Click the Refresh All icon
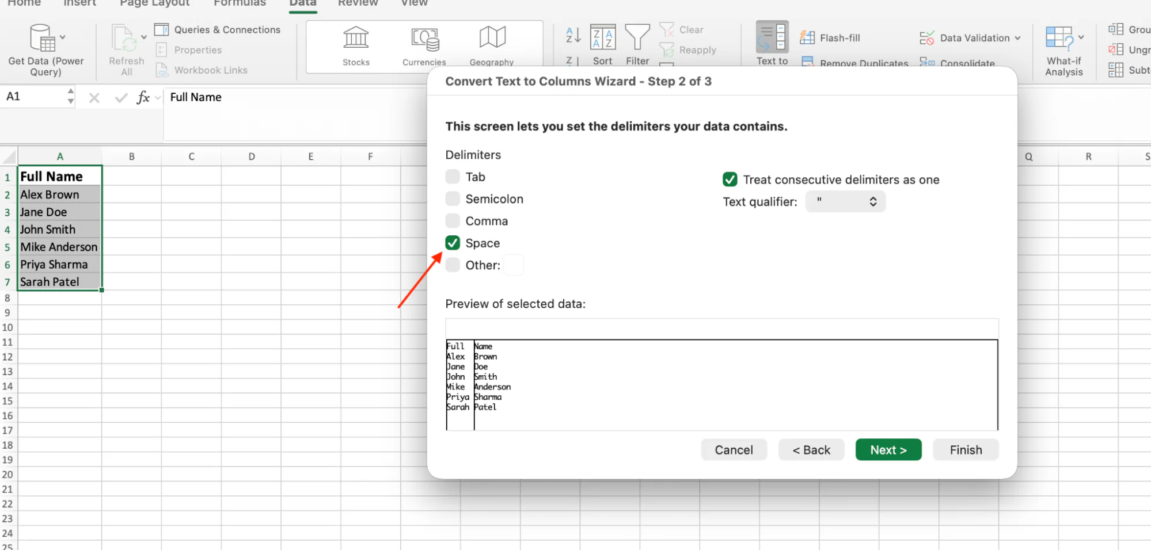The width and height of the screenshot is (1151, 550). [x=124, y=38]
